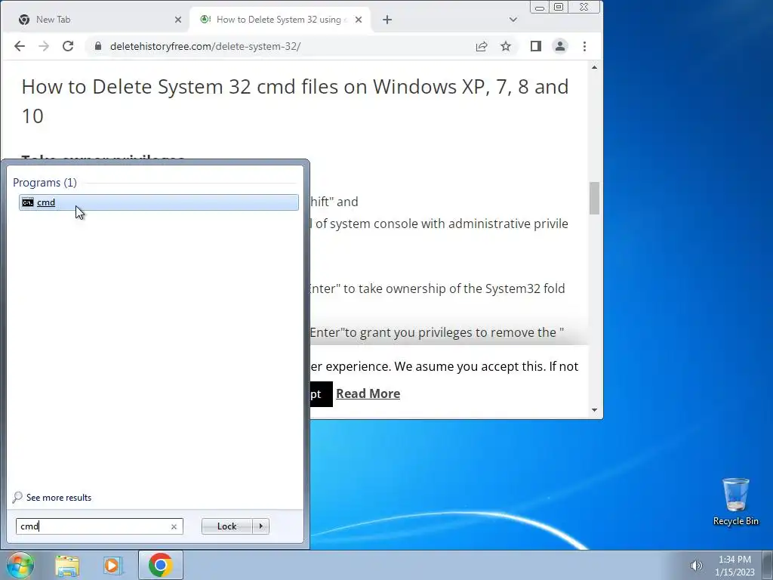Open the volume speaker tray icon
Viewport: 773px width, 580px height.
696,565
